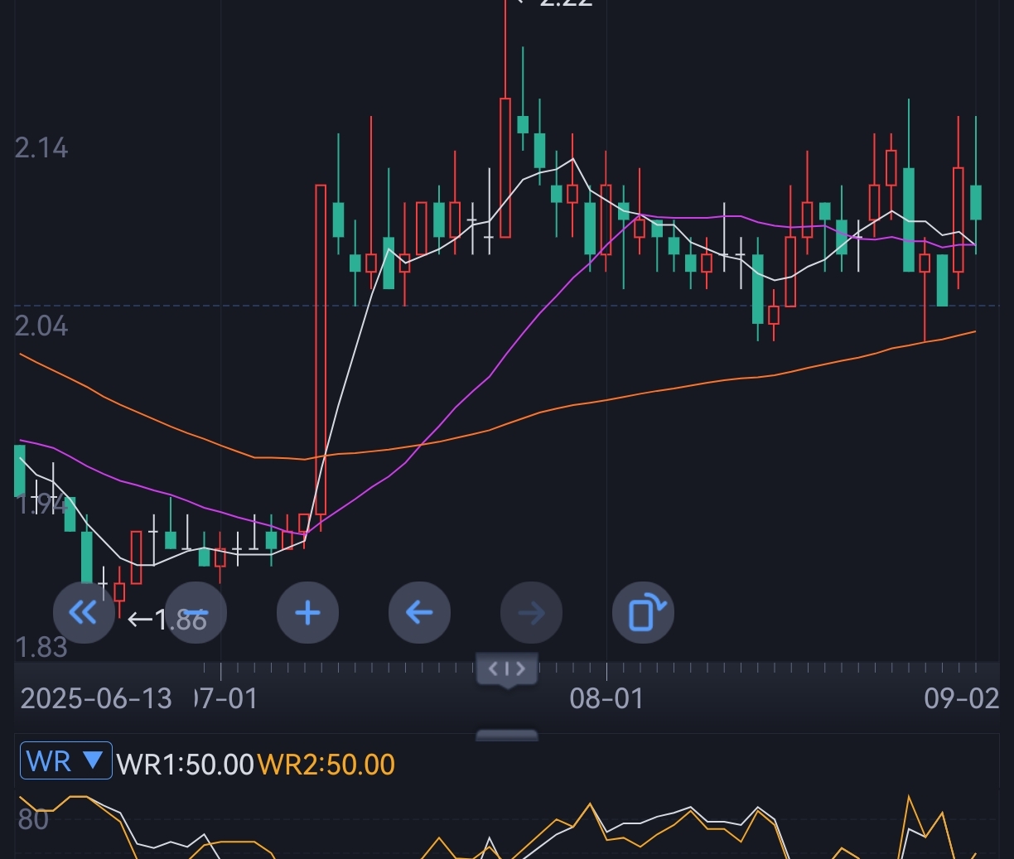
Task: Tap the 2.14 price axis label
Action: click(41, 148)
